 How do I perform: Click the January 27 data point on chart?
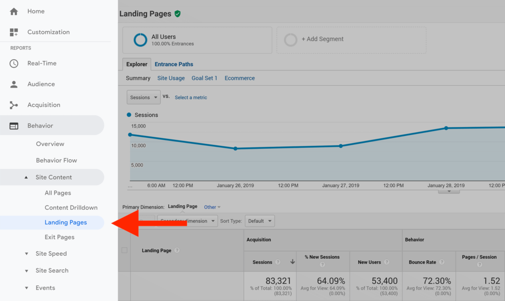point(341,146)
